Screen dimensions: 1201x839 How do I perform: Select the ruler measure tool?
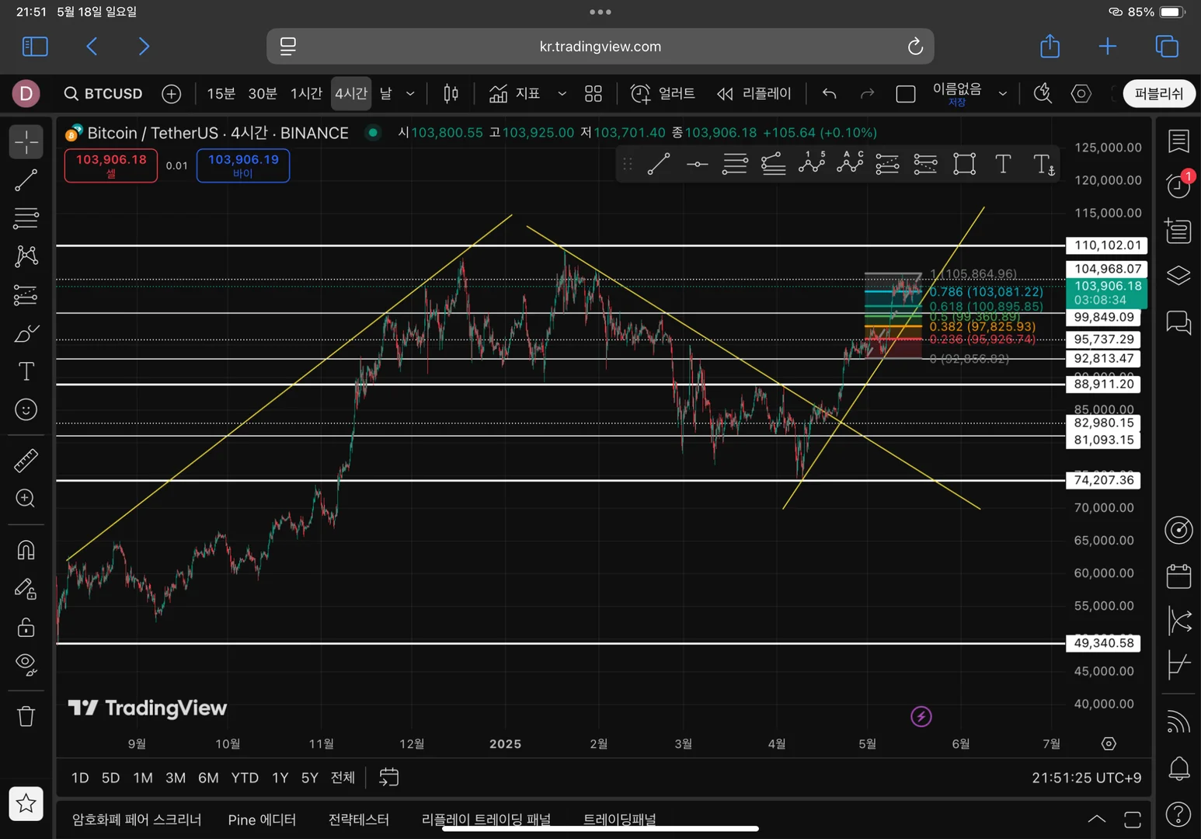click(26, 461)
